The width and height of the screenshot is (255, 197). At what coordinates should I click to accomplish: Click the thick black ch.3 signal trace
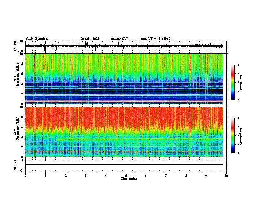pos(124,165)
